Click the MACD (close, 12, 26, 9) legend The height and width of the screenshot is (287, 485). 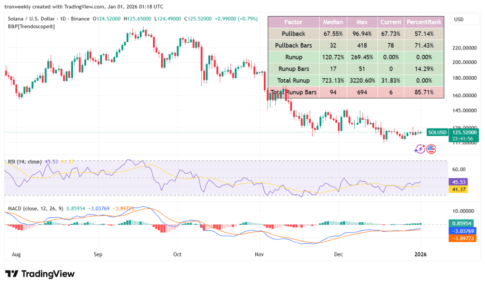click(x=35, y=208)
